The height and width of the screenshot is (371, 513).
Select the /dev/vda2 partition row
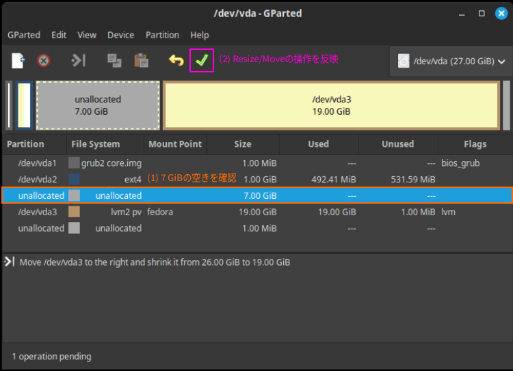[257, 179]
